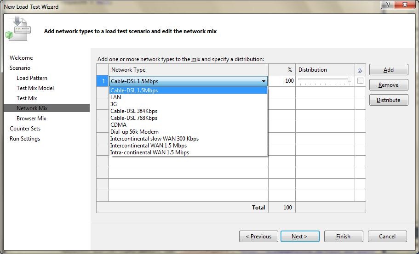Click the Add button

pos(389,70)
